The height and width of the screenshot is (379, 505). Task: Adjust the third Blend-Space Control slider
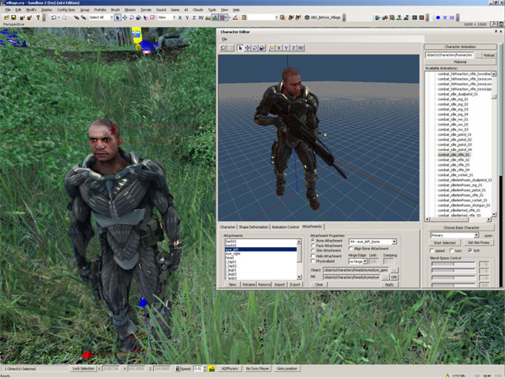point(453,278)
